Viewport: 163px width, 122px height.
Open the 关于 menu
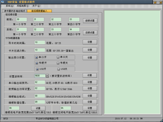point(36,6)
